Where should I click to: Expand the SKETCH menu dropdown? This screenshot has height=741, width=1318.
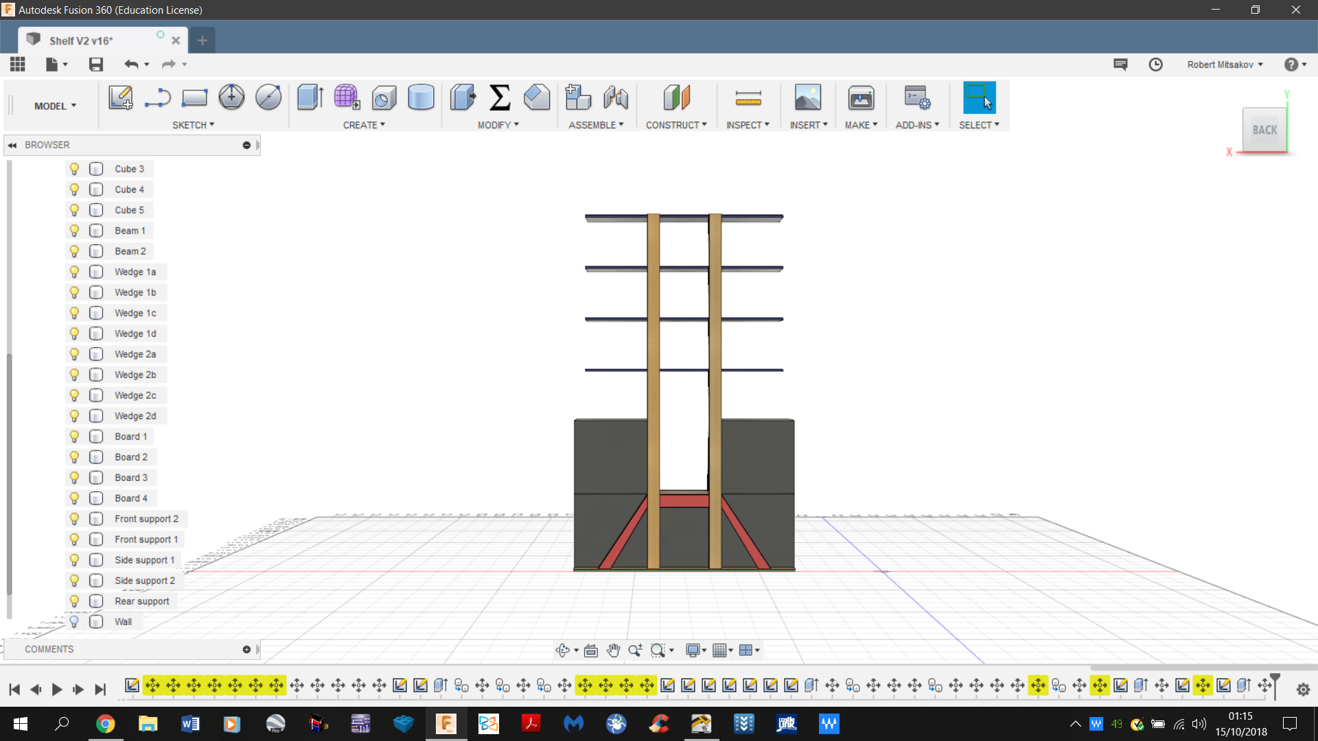tap(193, 125)
